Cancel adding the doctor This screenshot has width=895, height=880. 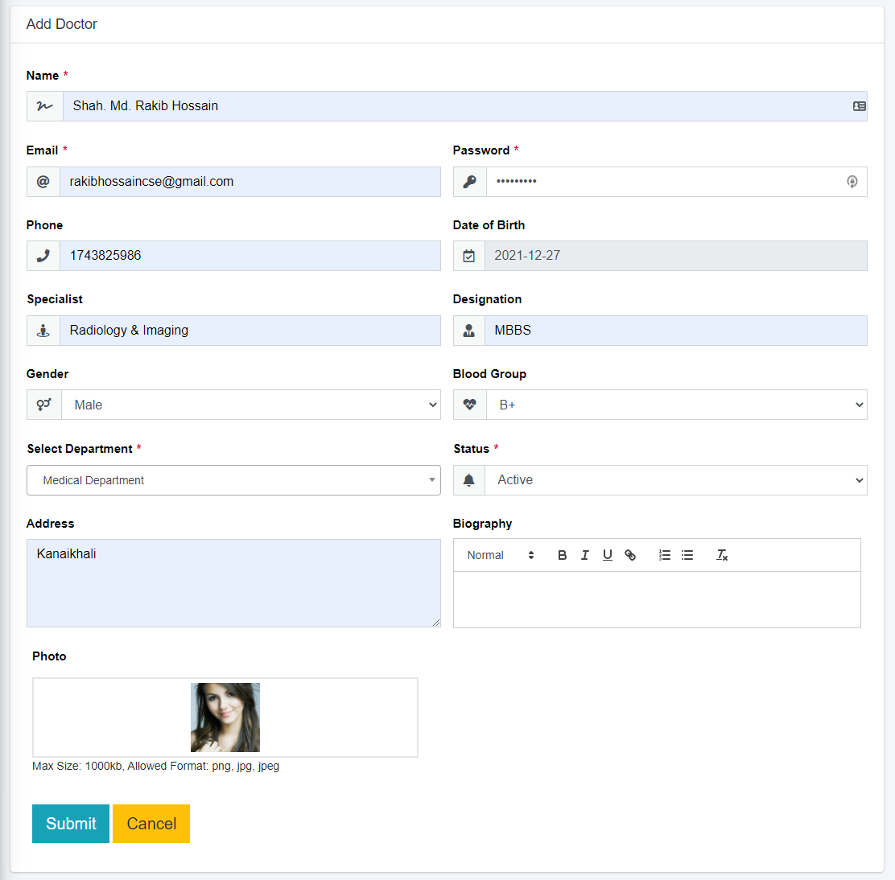tap(151, 824)
